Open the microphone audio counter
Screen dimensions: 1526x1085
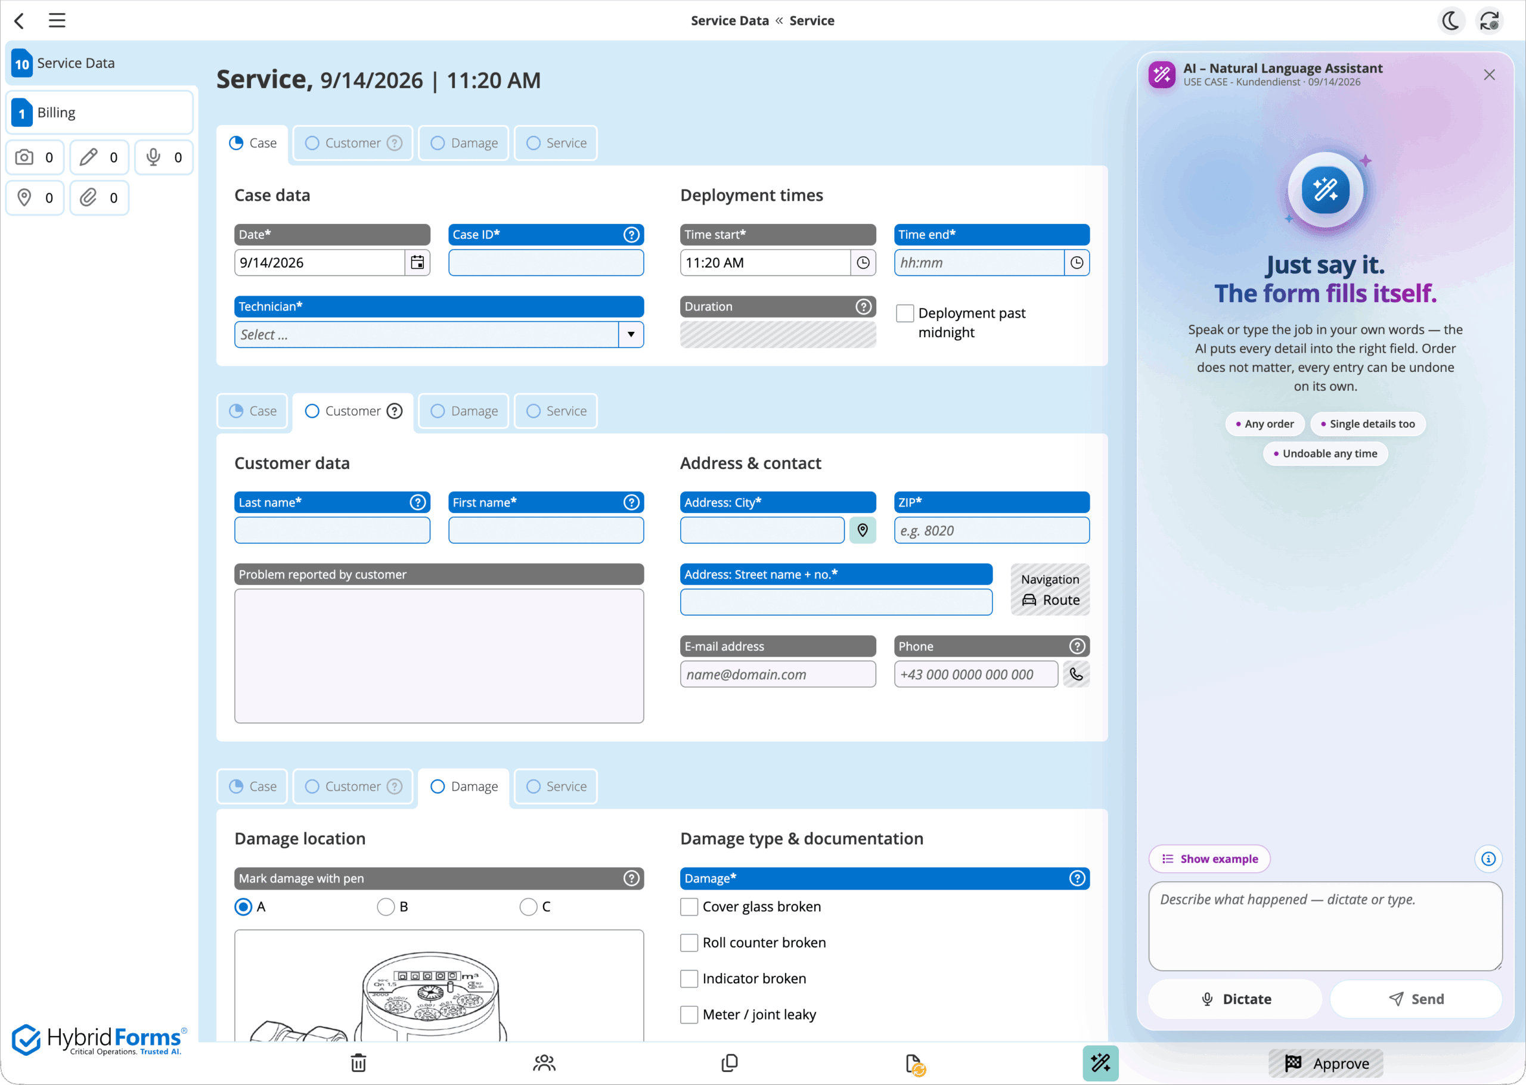[x=164, y=158]
